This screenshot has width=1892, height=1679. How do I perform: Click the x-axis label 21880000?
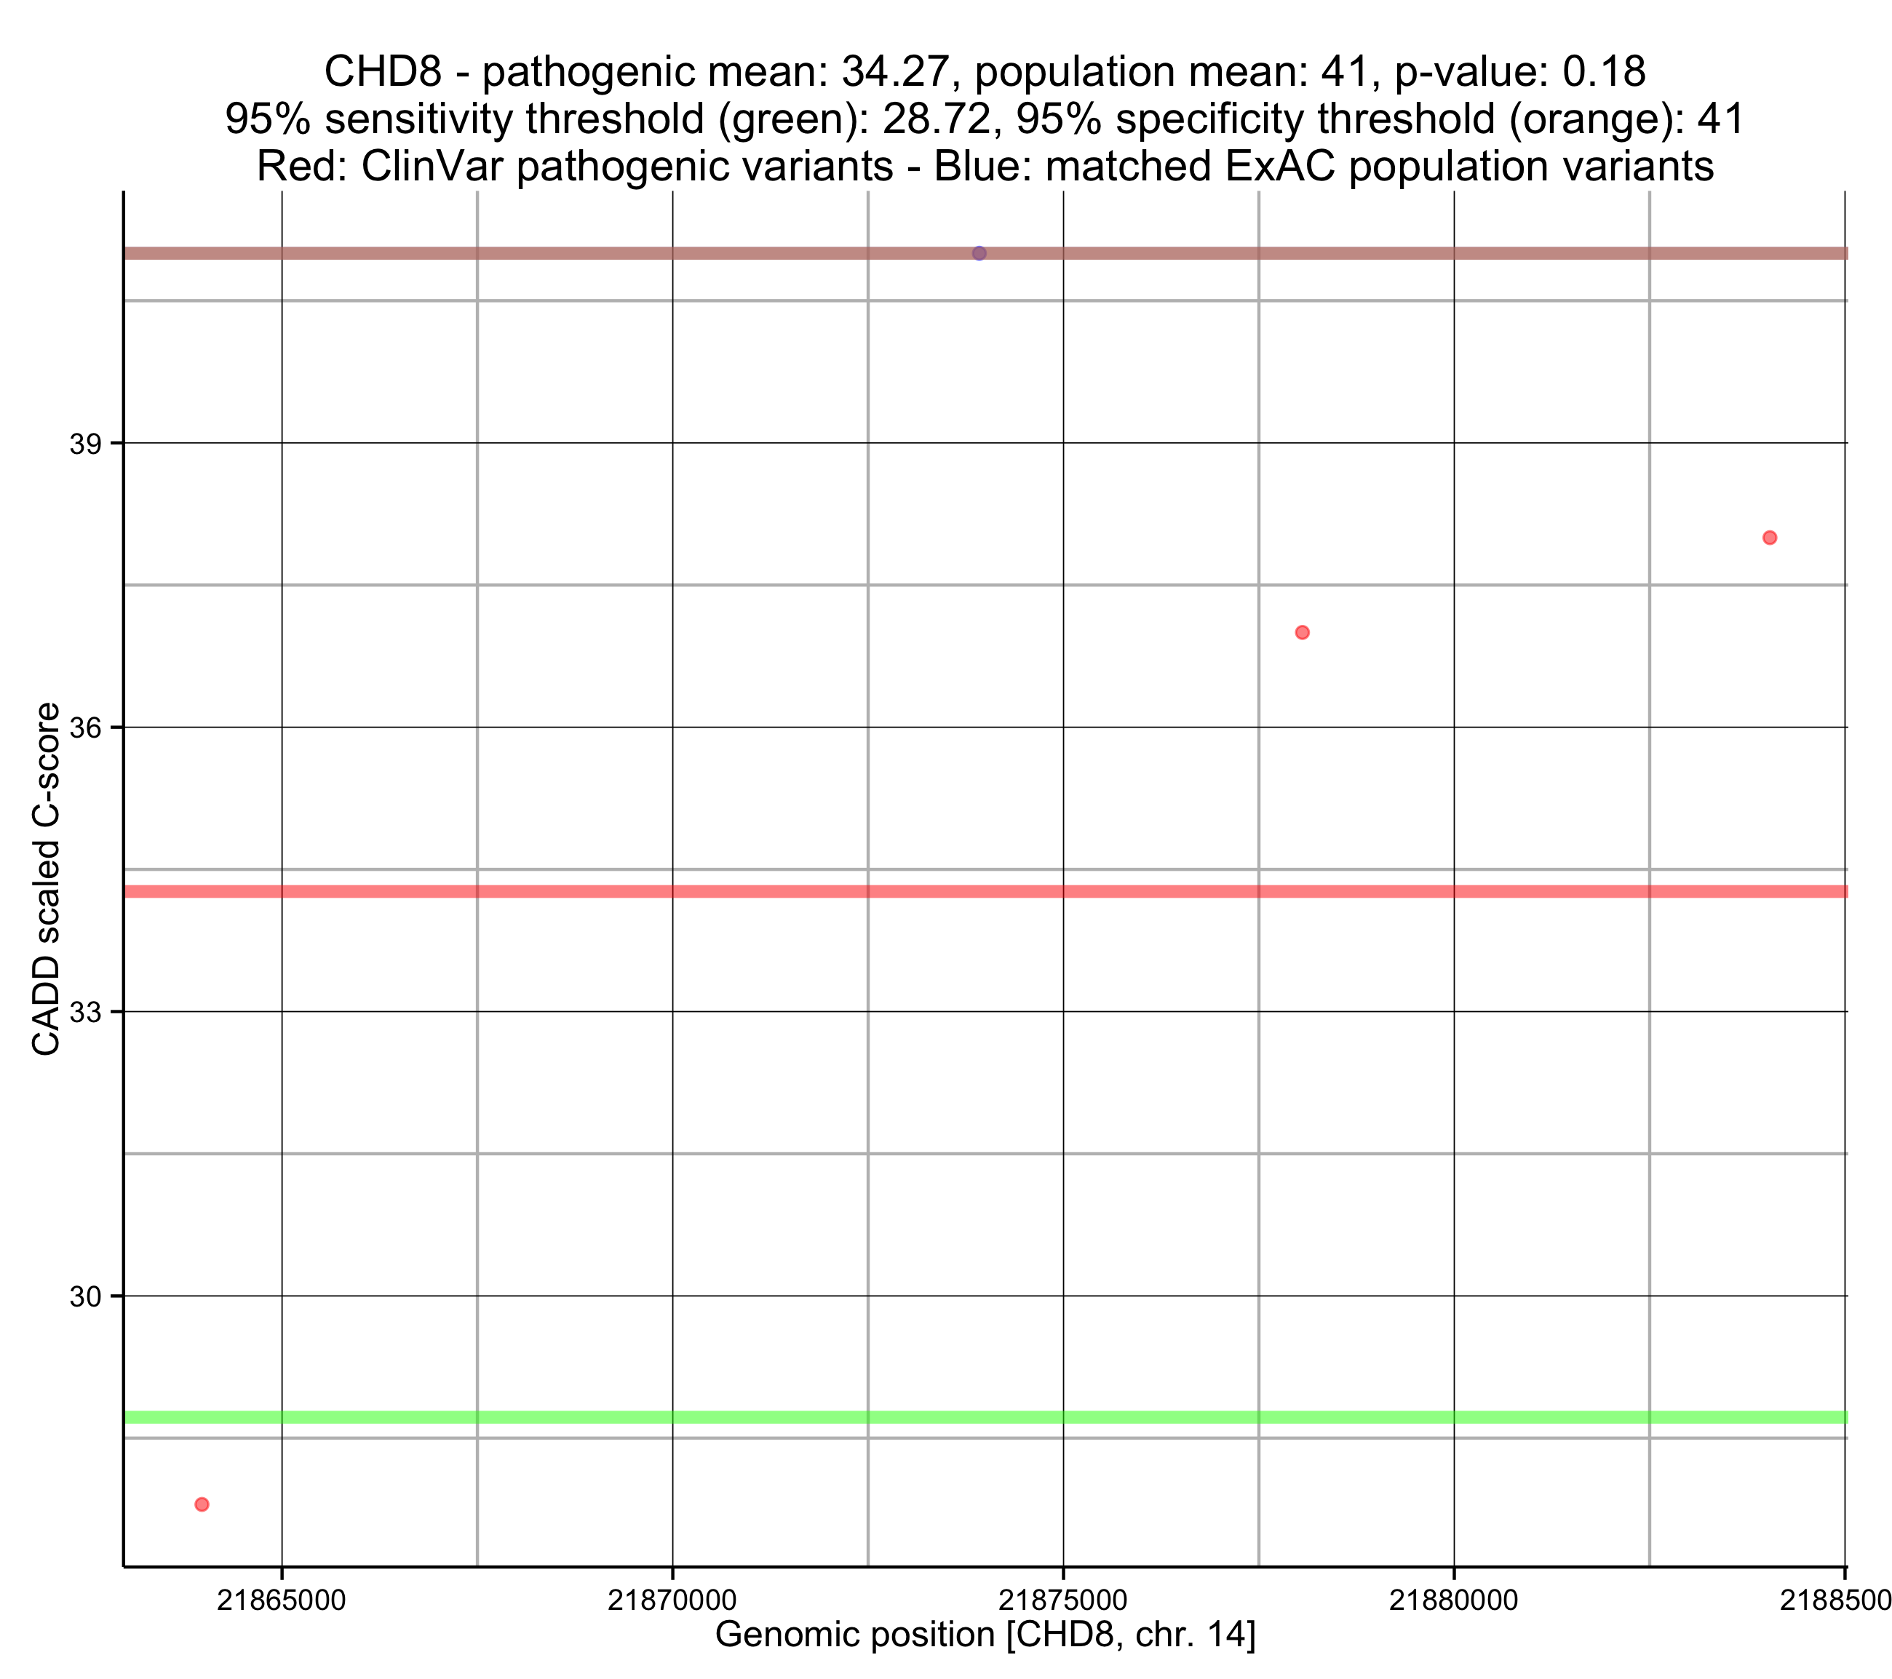point(1453,1600)
